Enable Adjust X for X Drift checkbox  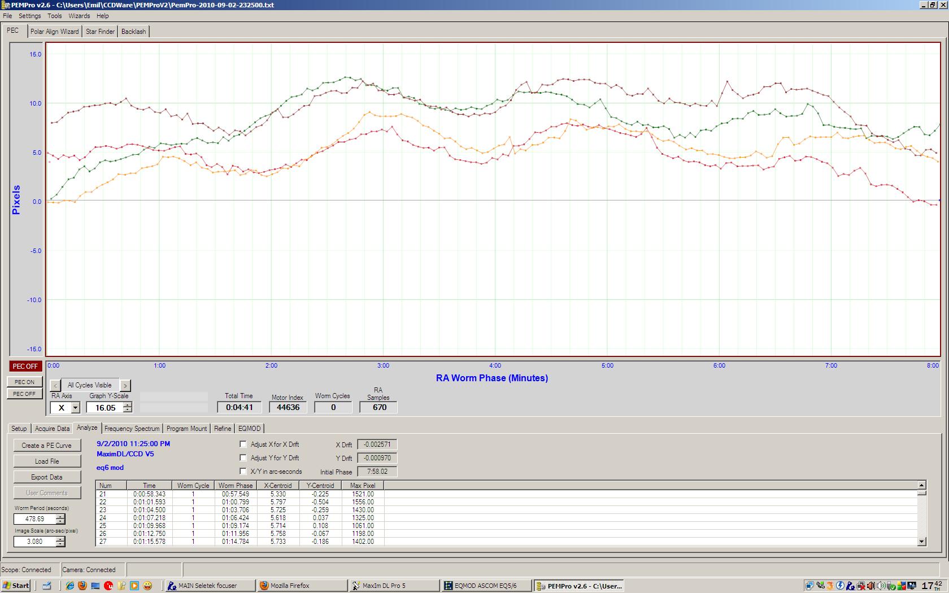(x=243, y=444)
